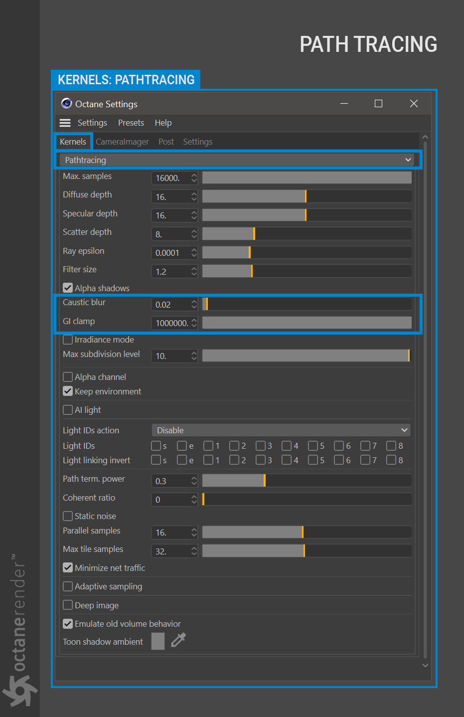Click scrollbar down arrow
Viewport: 464px width, 717px height.
[425, 665]
